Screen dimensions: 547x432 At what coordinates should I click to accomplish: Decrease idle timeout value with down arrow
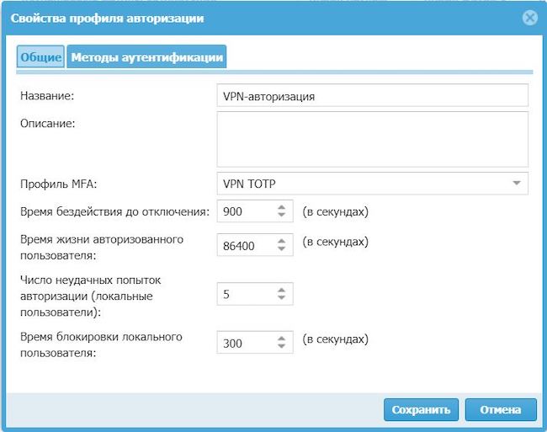point(282,216)
